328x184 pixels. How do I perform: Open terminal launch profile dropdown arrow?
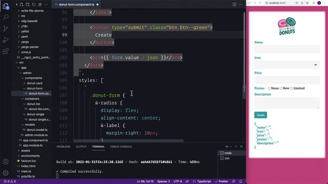coord(231,147)
